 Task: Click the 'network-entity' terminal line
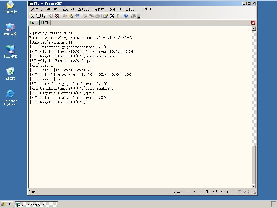click(80, 74)
